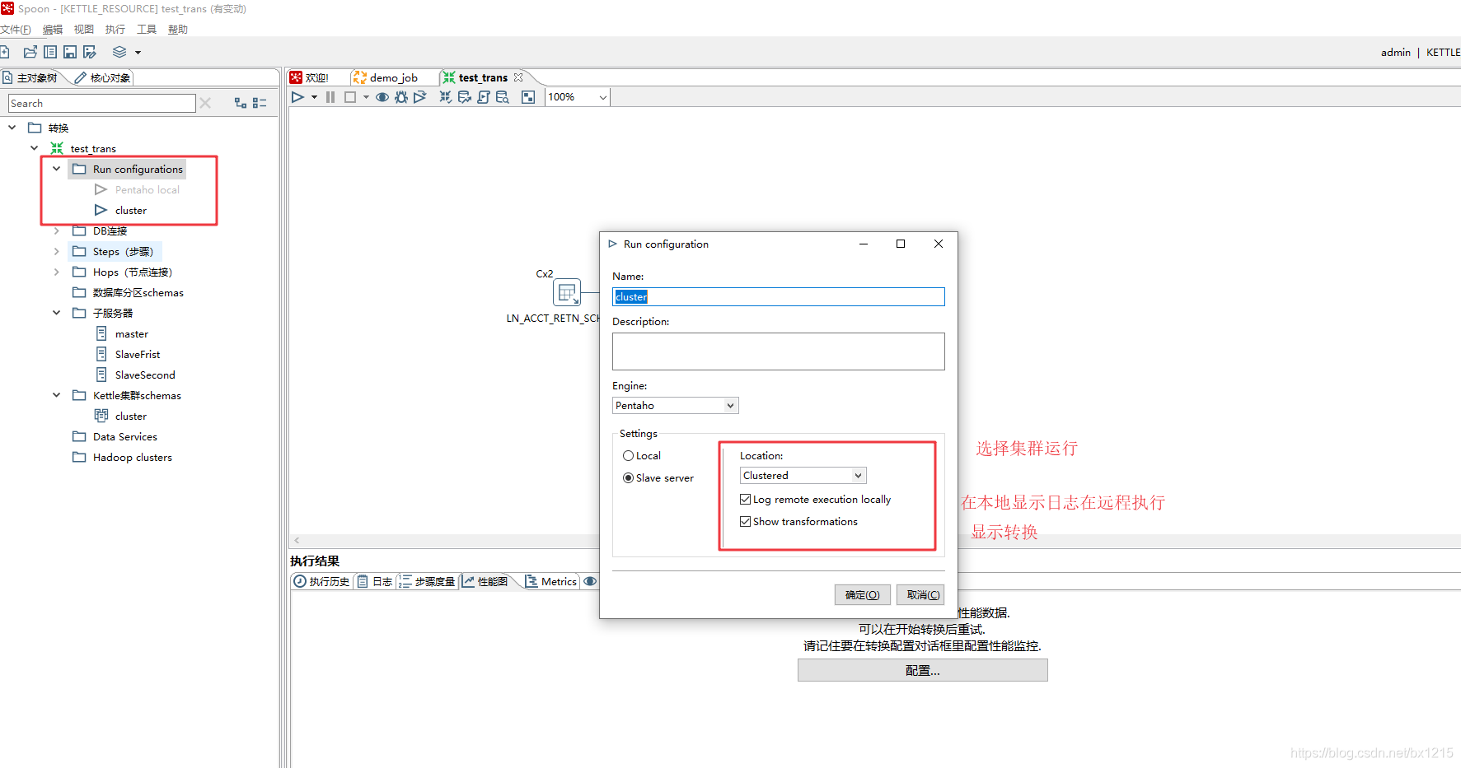Switch to 核心对象 tab
Screen dimensions: 1461x768
(103, 78)
